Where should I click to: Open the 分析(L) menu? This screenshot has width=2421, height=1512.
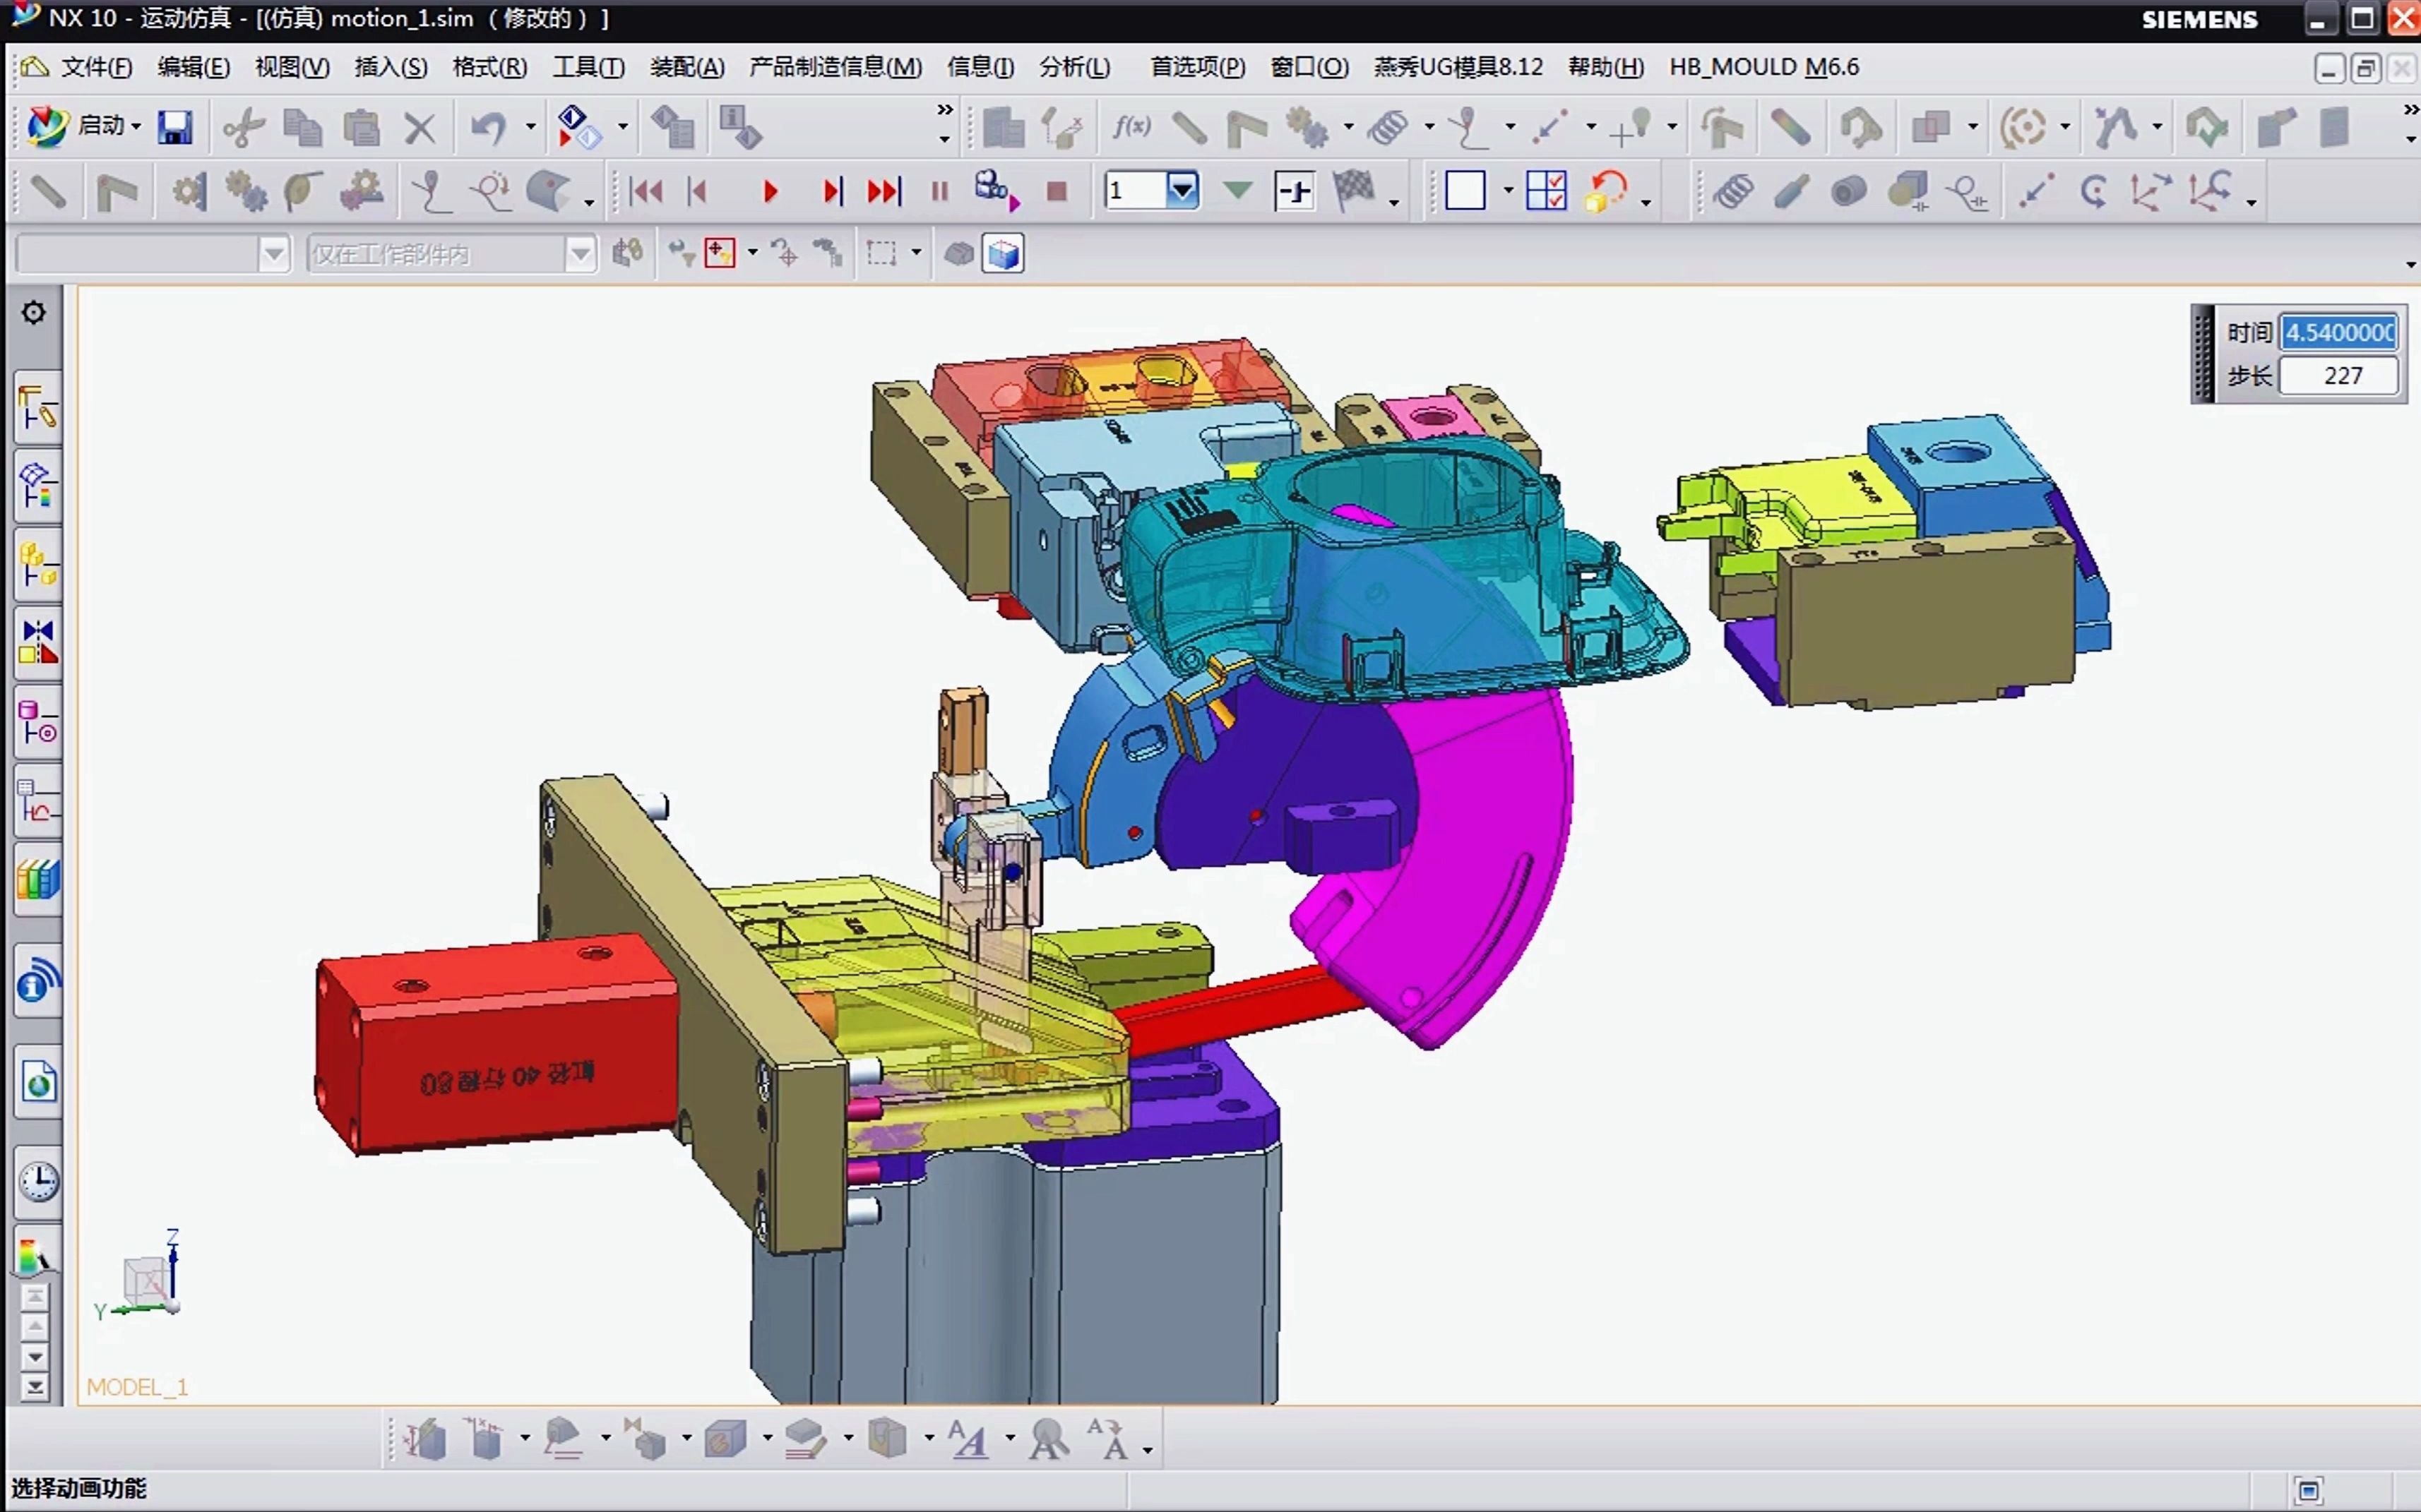[x=1073, y=67]
